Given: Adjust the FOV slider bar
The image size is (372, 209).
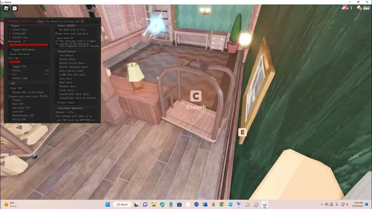Looking at the screenshot, I should pos(28,62).
